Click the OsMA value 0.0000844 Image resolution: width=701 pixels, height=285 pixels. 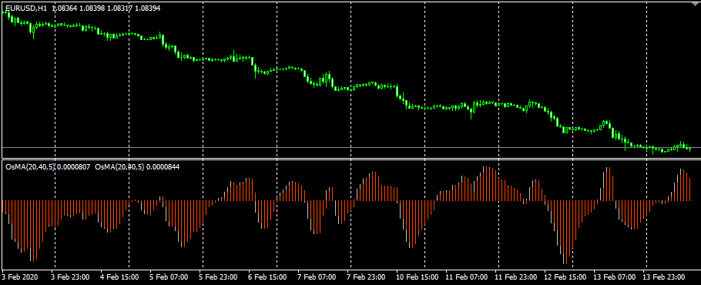click(163, 166)
